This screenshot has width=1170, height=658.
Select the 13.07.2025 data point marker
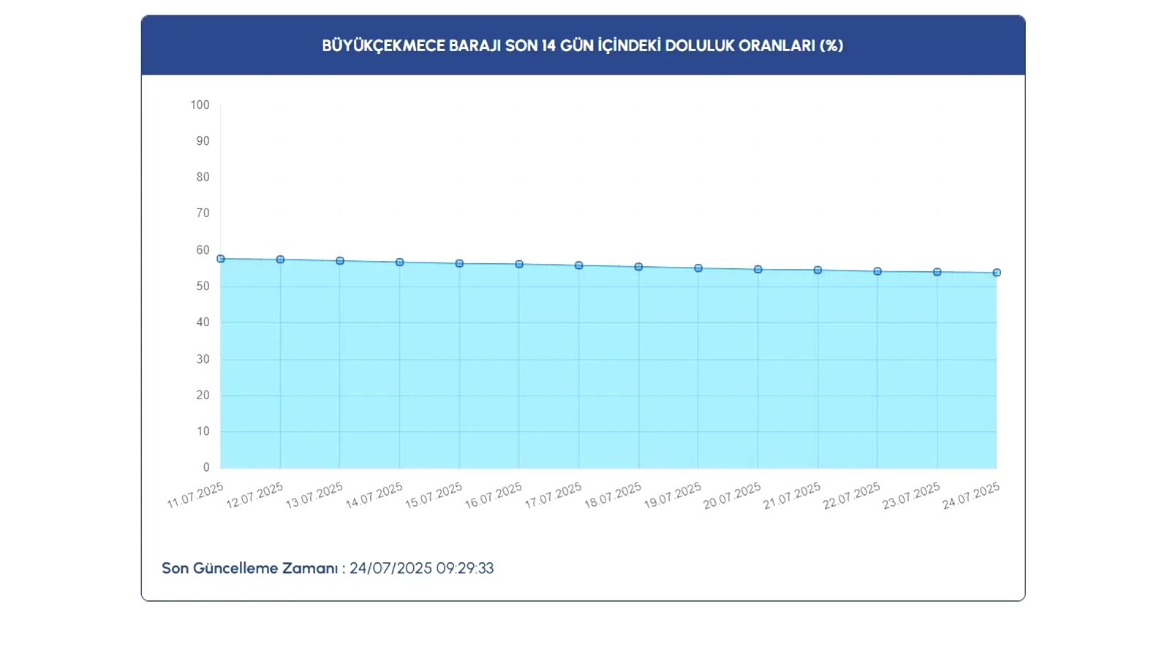click(340, 261)
